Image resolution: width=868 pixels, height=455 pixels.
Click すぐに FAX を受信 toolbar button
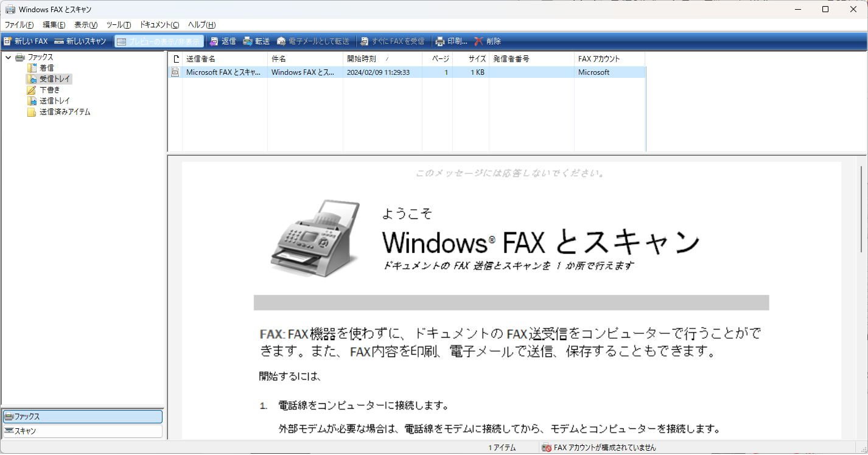click(392, 41)
